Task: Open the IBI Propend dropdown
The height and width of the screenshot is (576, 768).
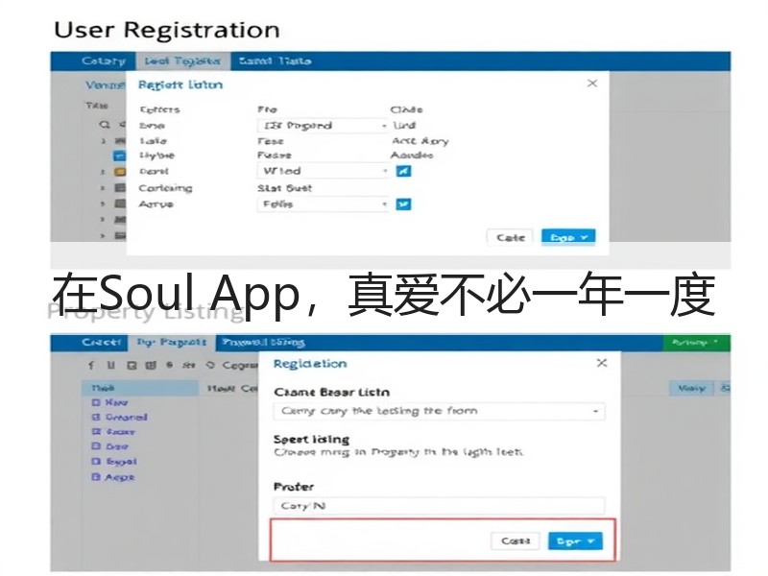Action: [324, 126]
